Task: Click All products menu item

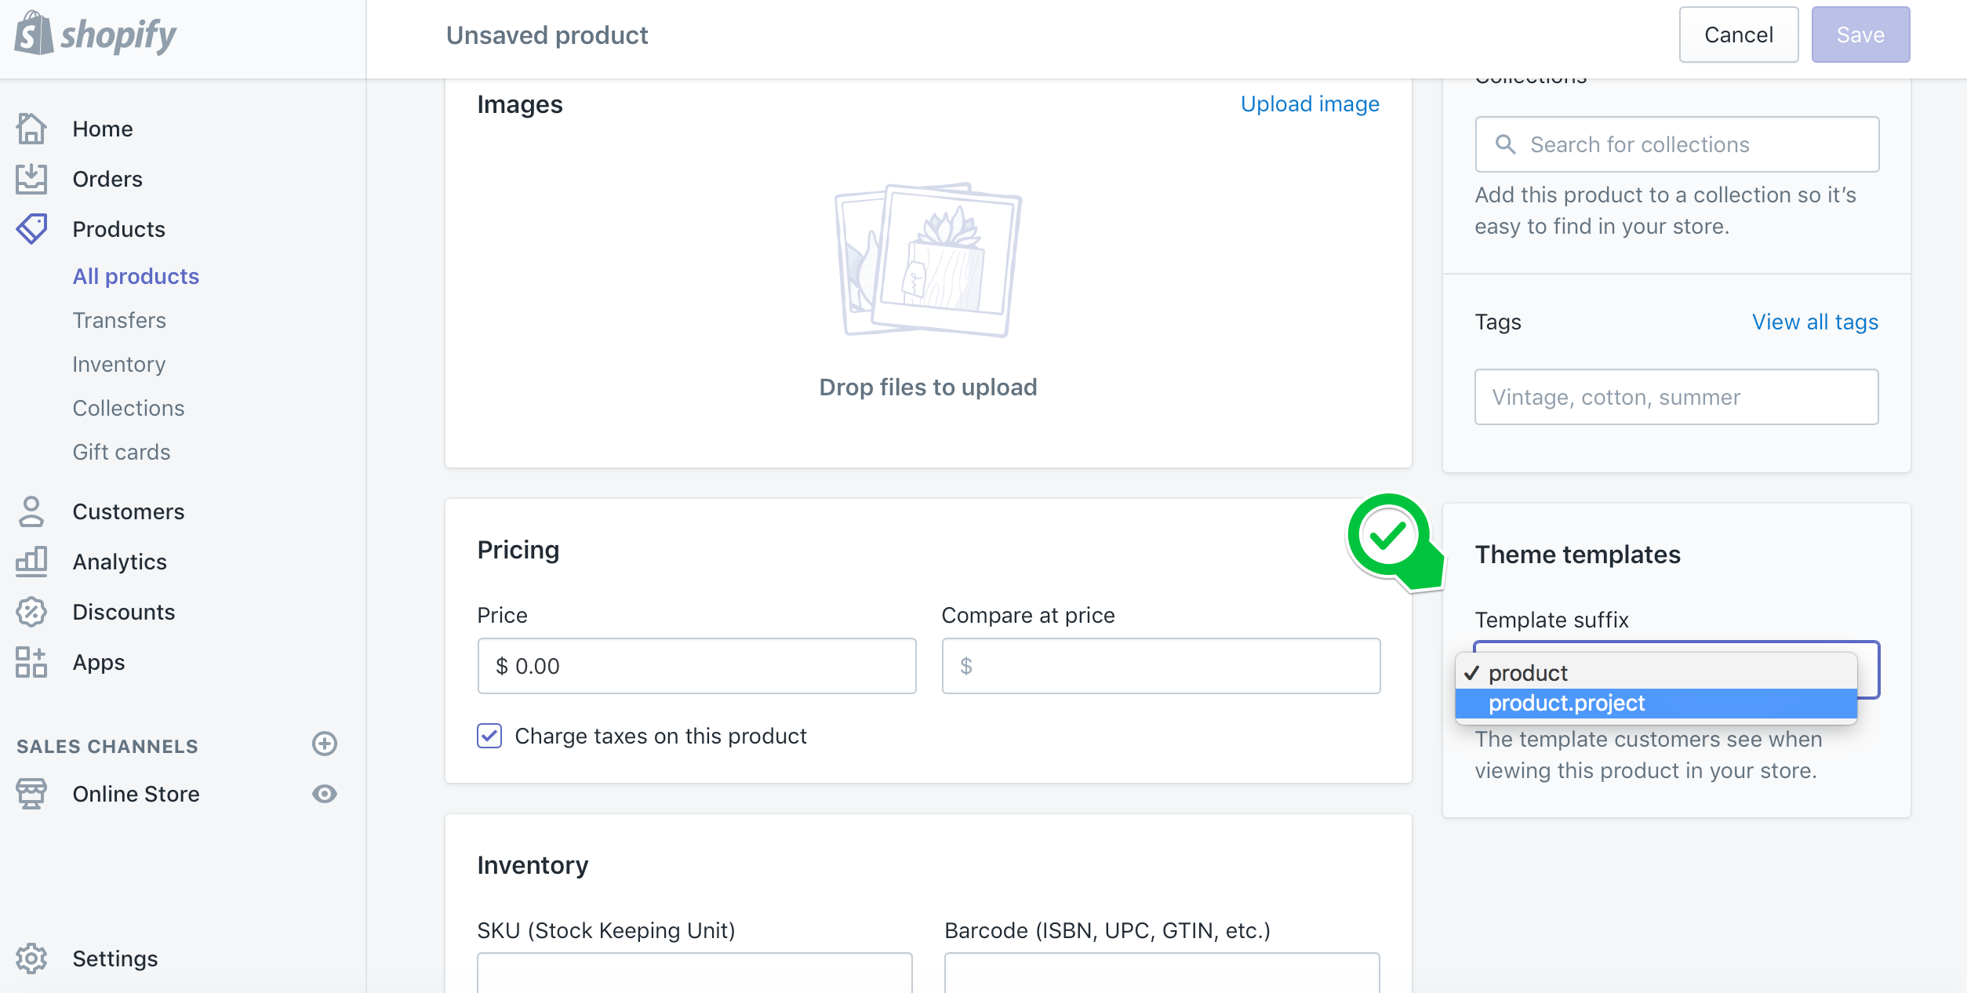Action: point(134,276)
